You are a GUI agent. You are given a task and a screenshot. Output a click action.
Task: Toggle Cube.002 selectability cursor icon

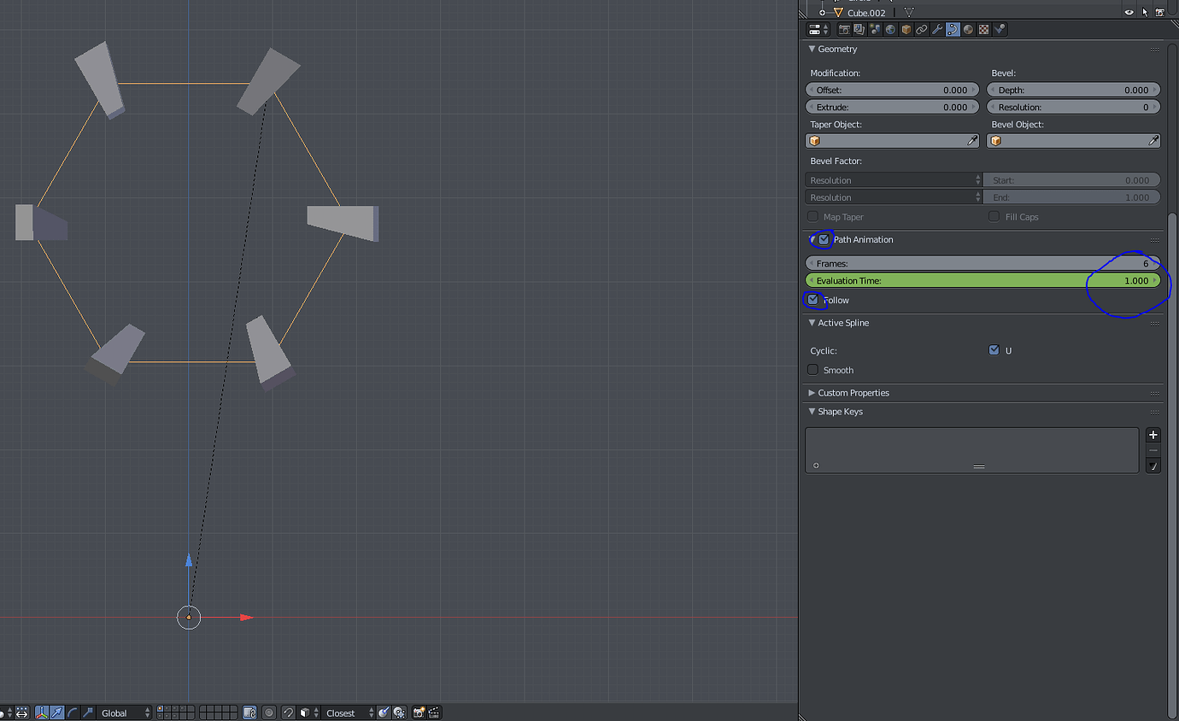tap(1145, 13)
